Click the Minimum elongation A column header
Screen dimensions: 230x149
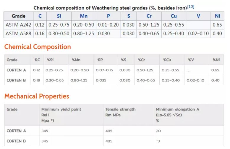(x=177, y=115)
